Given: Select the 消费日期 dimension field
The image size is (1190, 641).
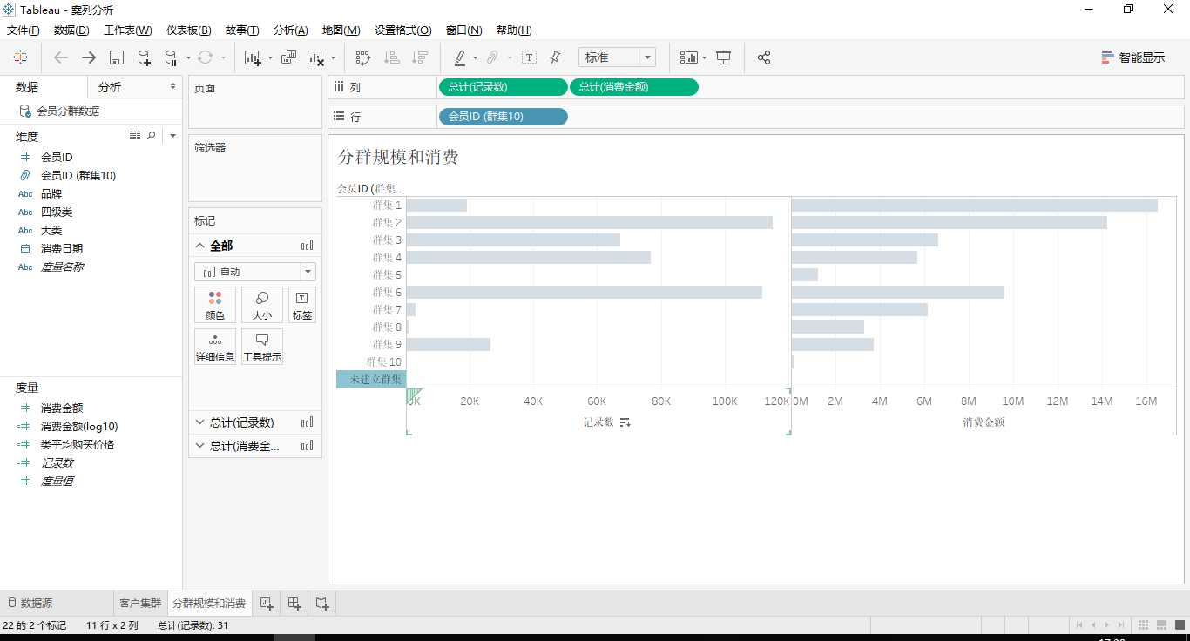Looking at the screenshot, I should tap(61, 249).
